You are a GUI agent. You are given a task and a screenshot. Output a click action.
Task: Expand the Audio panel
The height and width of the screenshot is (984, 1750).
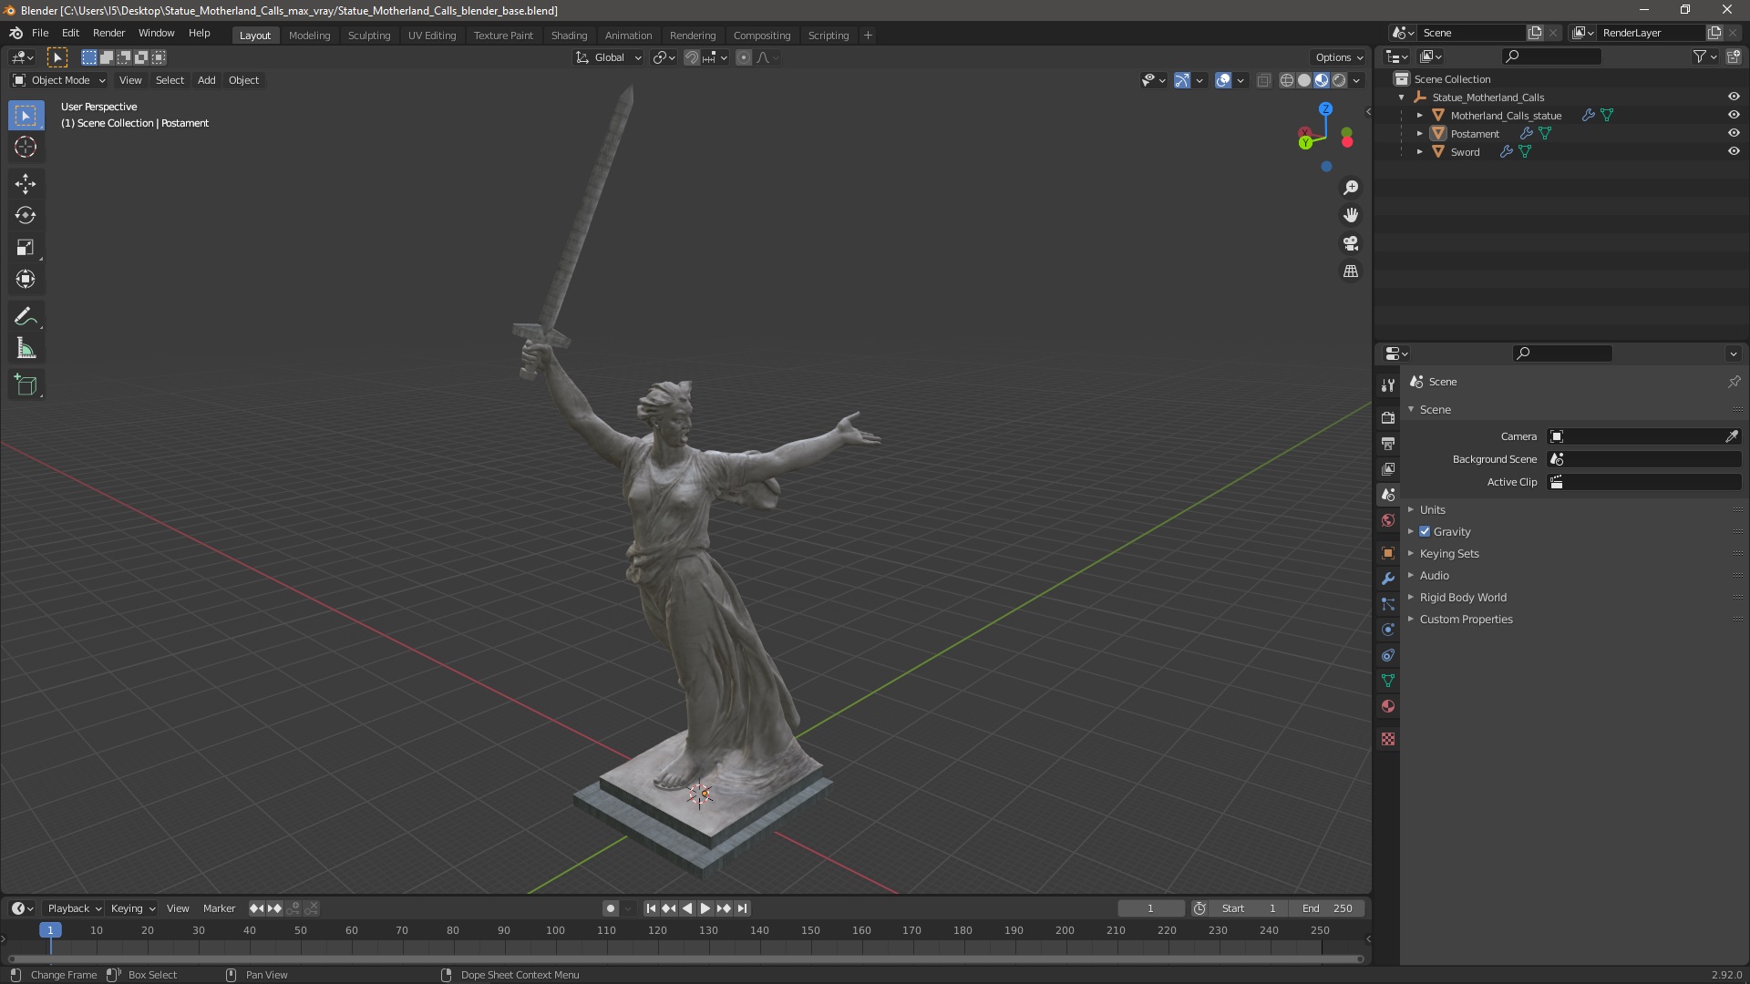coord(1434,575)
